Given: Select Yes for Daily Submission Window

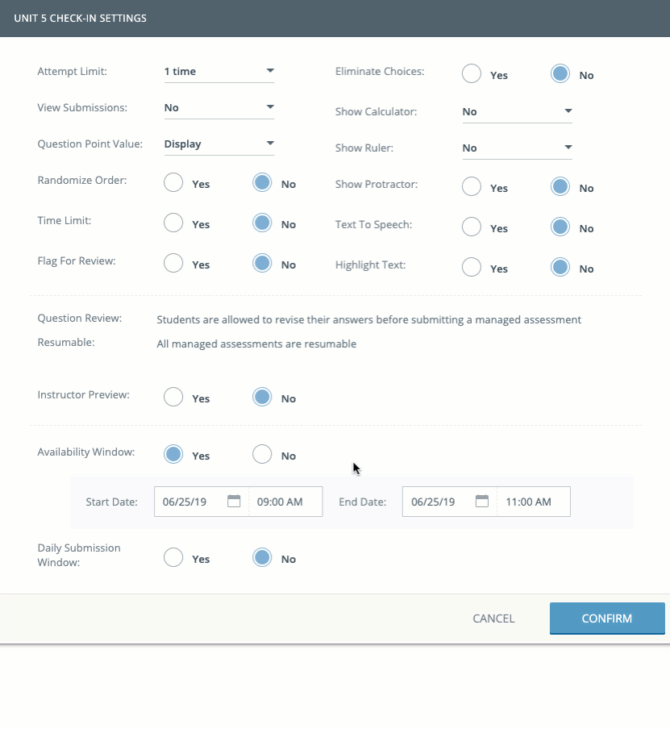Looking at the screenshot, I should pyautogui.click(x=173, y=558).
